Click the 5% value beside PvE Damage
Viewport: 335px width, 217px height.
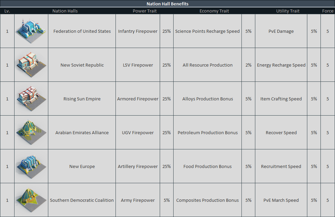(314, 31)
